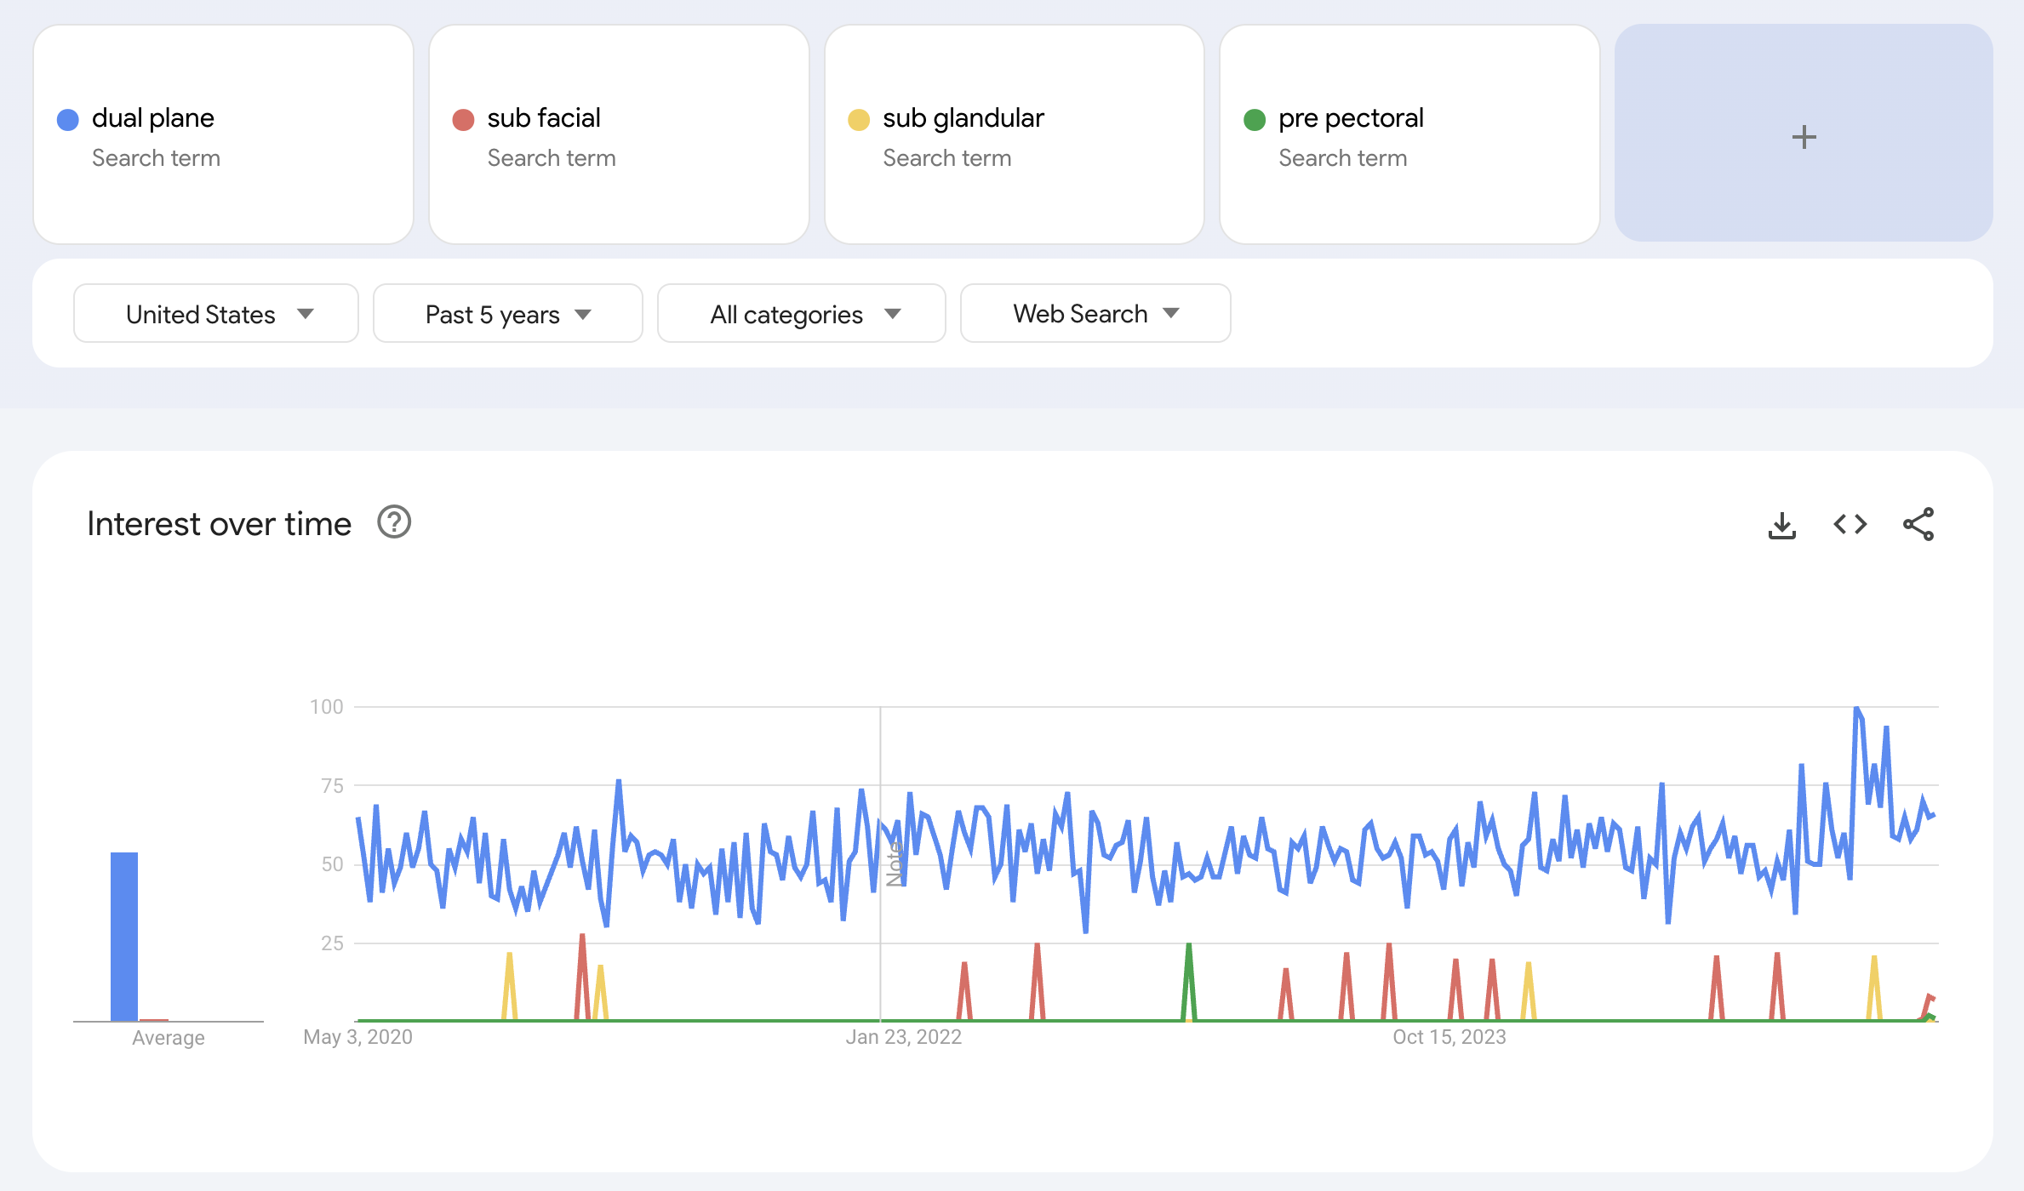Open the All categories dropdown
The width and height of the screenshot is (2024, 1191).
click(x=801, y=314)
